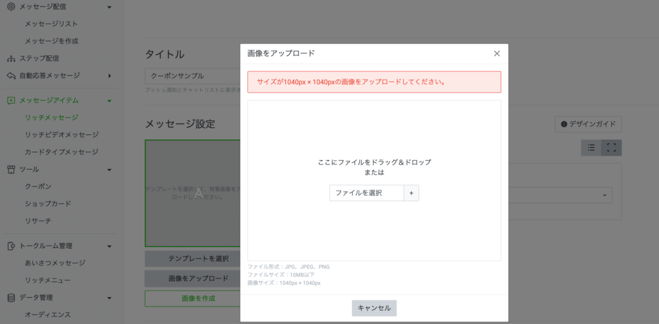The image size is (659, 324).
Task: Open リッチビデオメッセージ in sidebar
Action: point(62,135)
